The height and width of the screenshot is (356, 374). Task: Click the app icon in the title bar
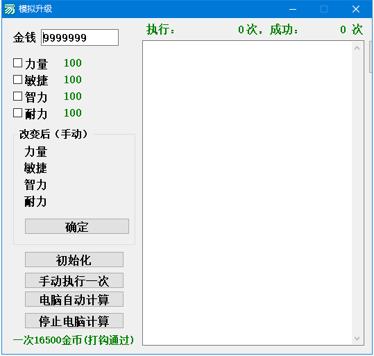(10, 9)
